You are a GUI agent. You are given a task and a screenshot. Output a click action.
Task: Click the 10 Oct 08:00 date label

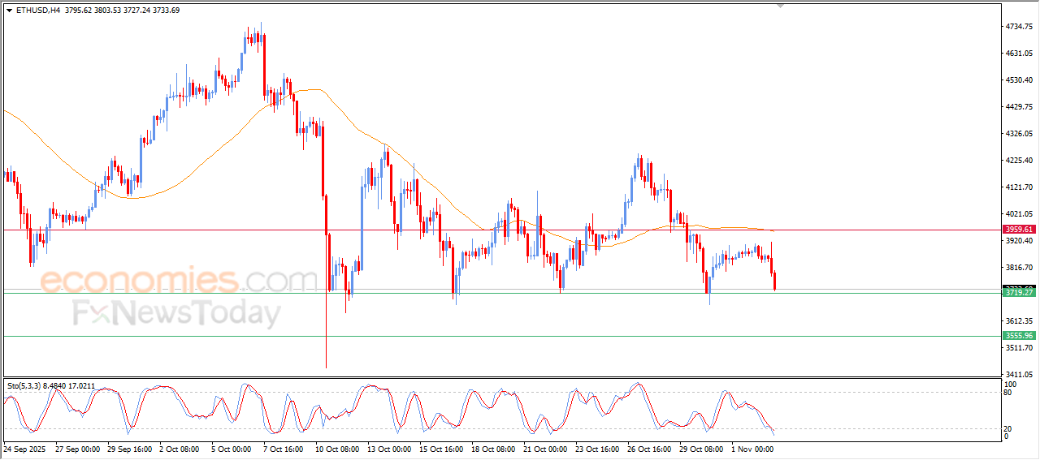pyautogui.click(x=337, y=448)
